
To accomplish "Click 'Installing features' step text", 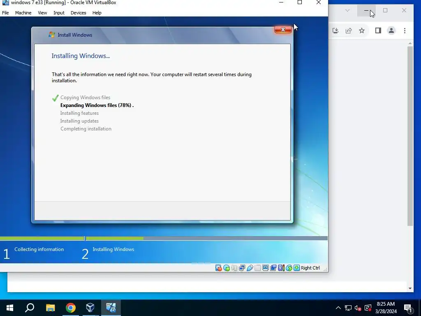I will click(79, 113).
